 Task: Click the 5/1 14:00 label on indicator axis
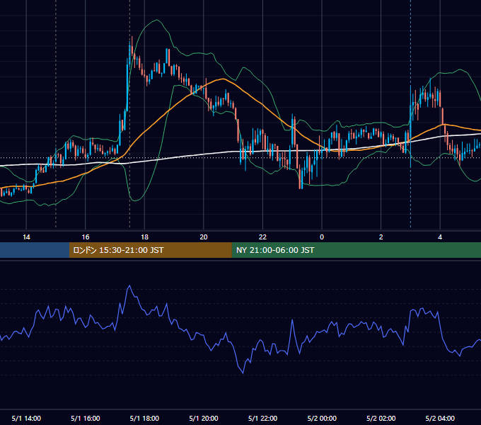(26, 418)
